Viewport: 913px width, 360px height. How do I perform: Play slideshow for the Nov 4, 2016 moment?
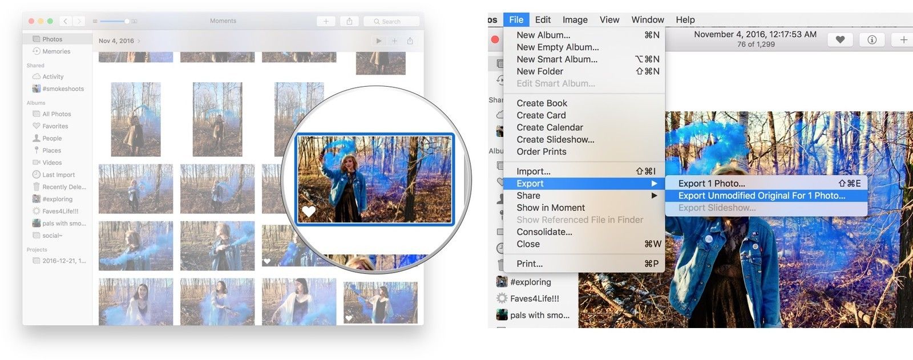[x=378, y=41]
